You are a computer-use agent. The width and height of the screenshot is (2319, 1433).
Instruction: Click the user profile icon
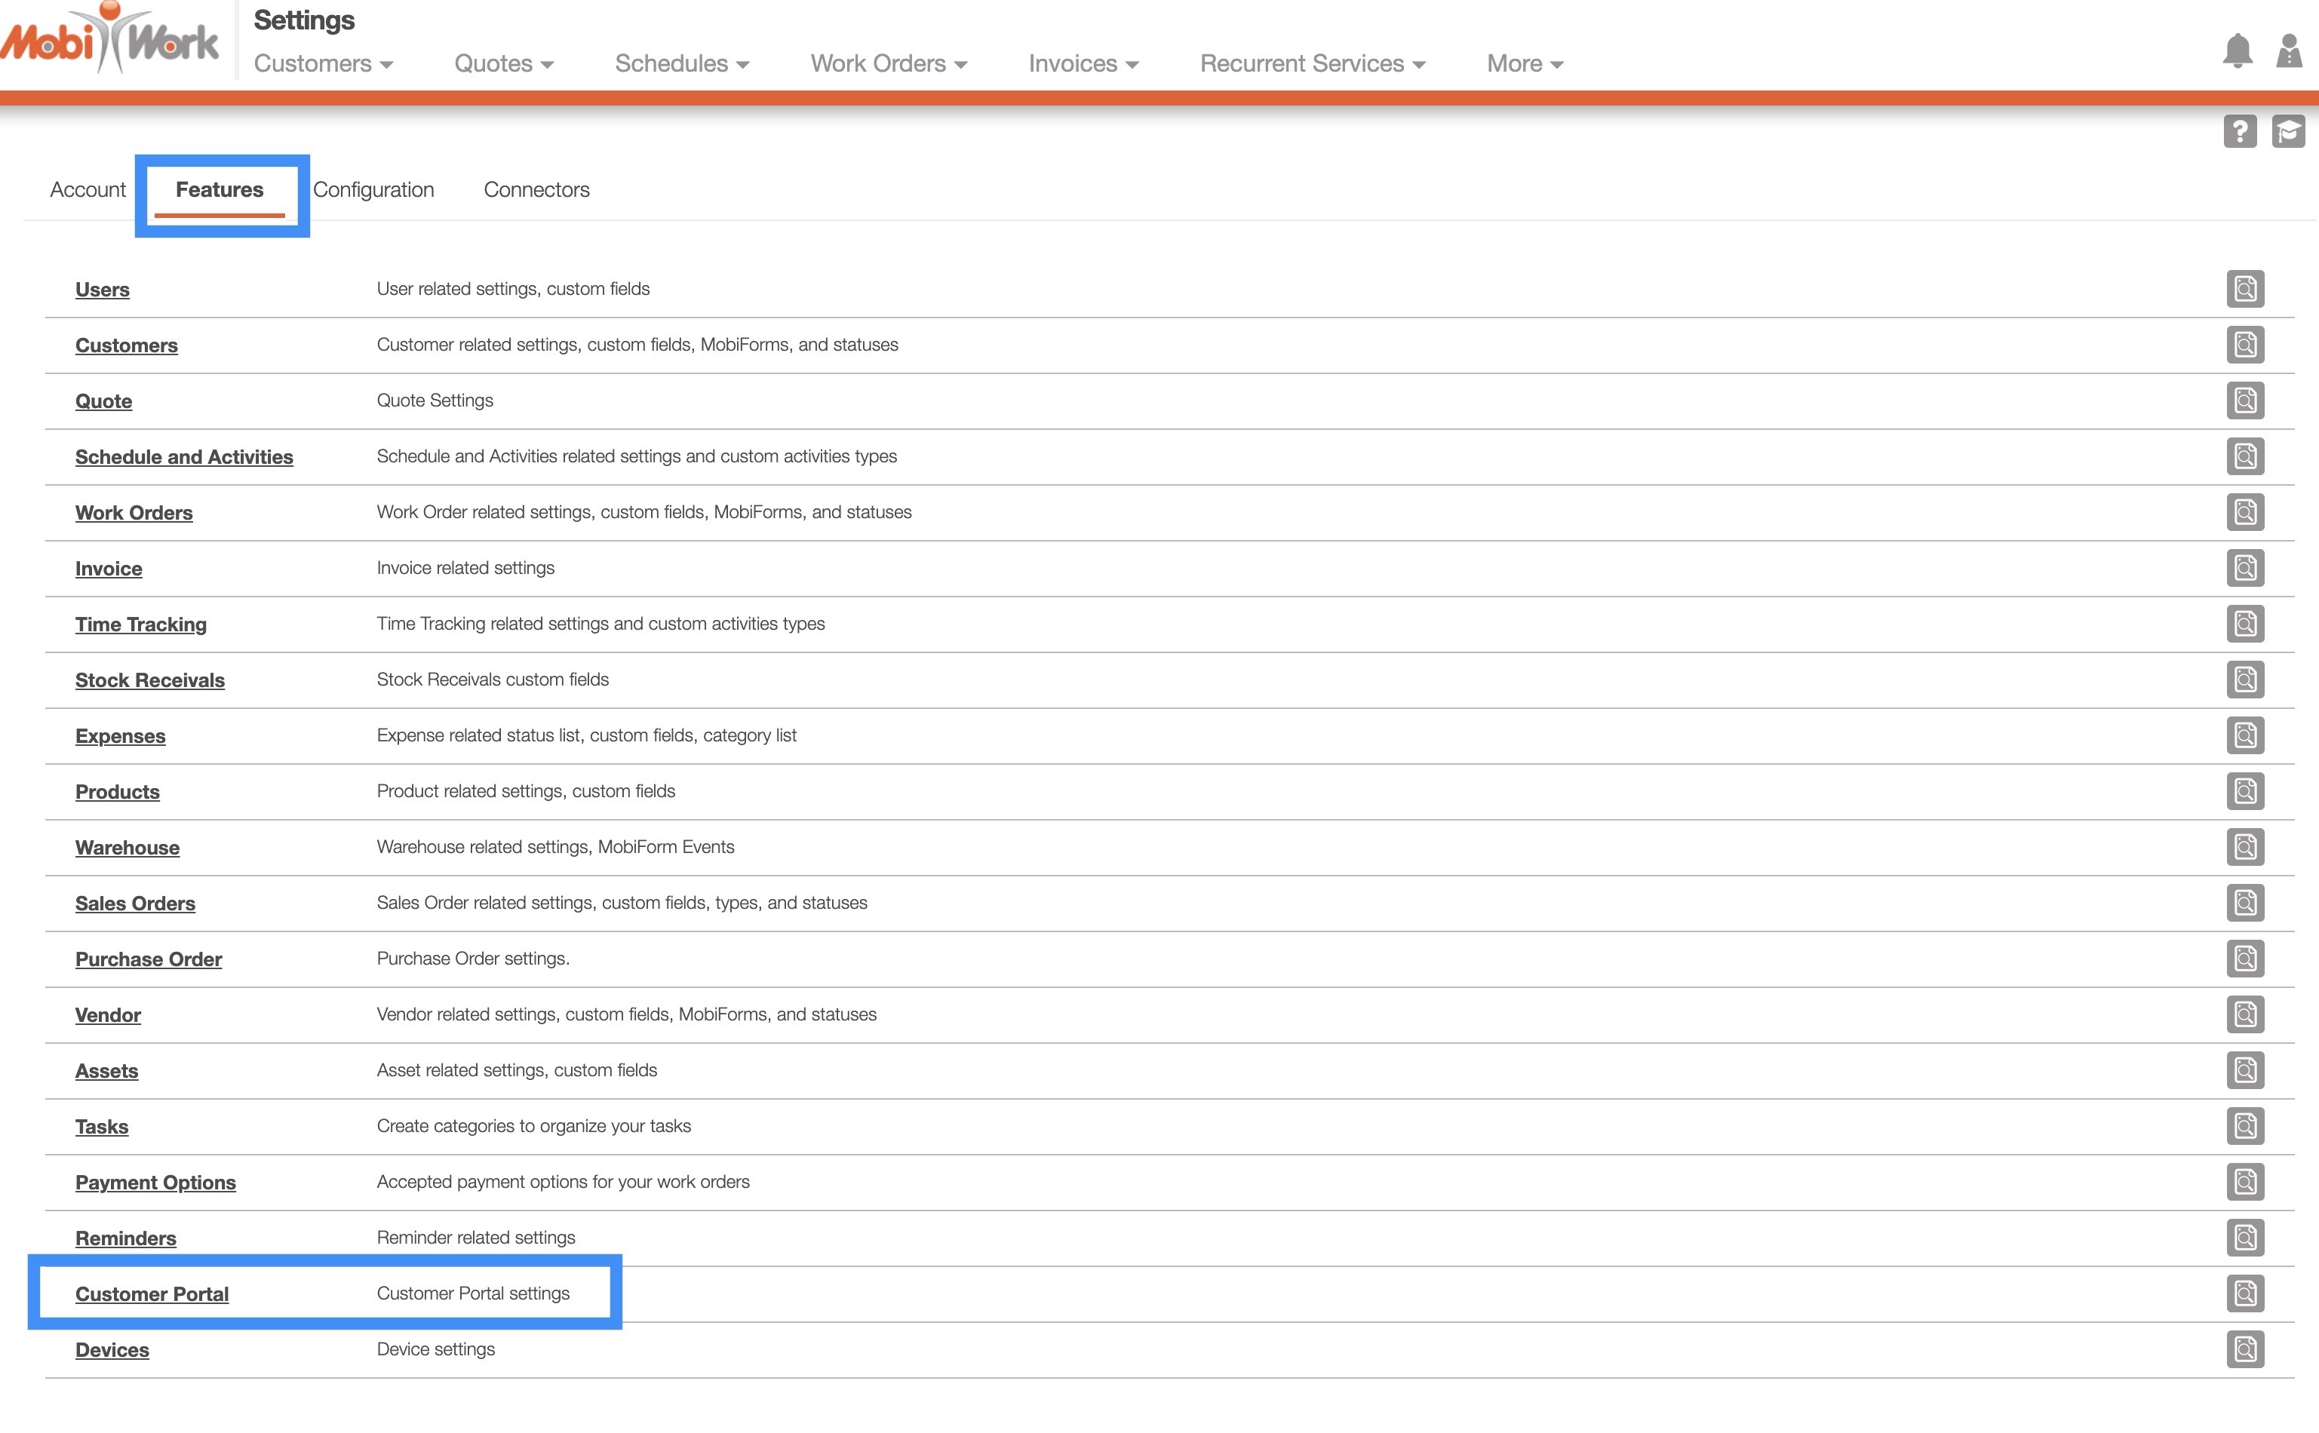(x=2289, y=51)
